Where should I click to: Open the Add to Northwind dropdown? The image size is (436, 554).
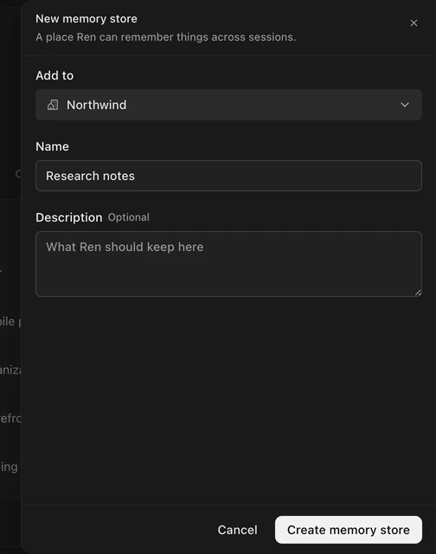pos(228,105)
